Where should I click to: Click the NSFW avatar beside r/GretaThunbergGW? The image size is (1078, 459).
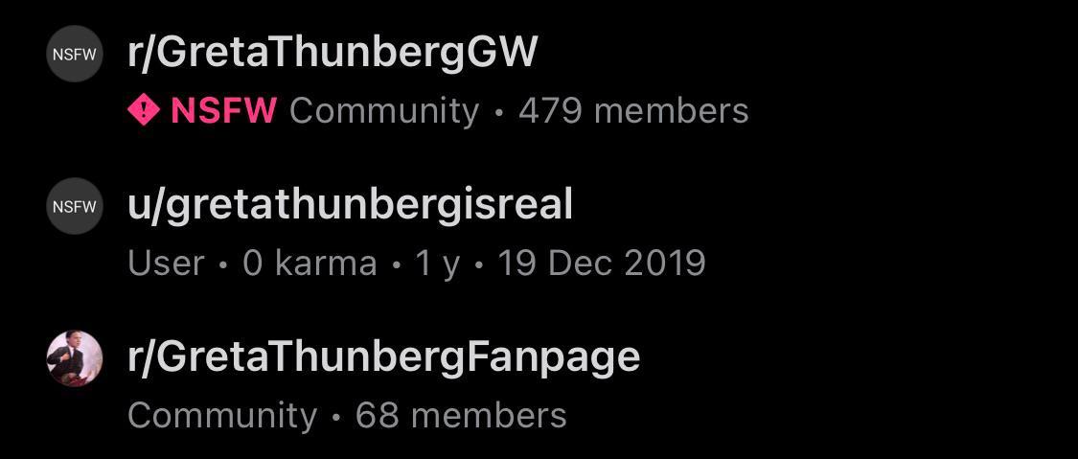[x=74, y=55]
